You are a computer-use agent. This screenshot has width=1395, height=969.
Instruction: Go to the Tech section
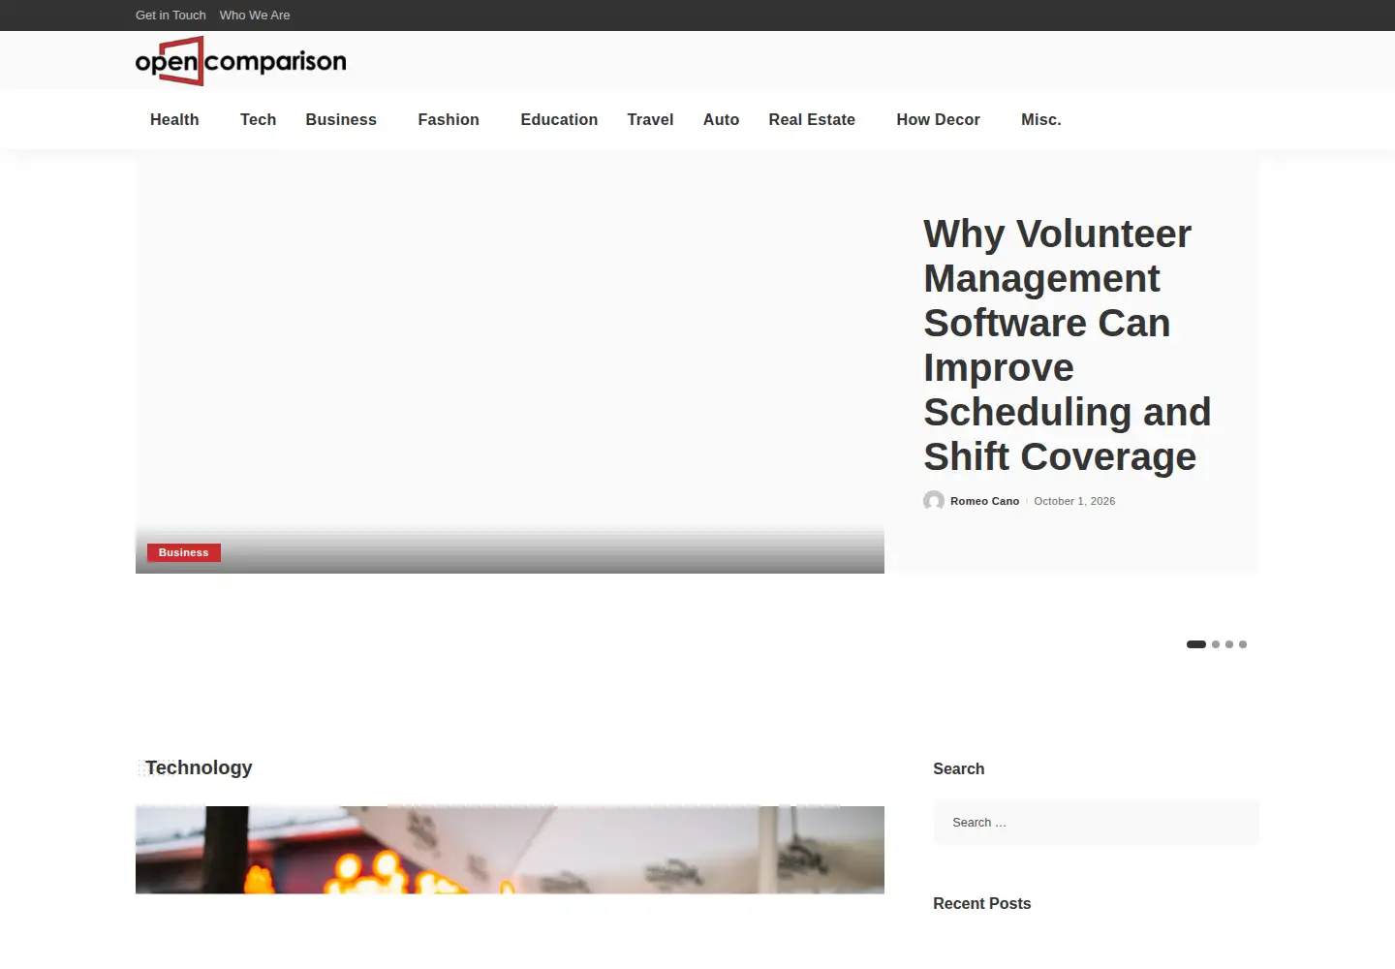[x=258, y=119]
